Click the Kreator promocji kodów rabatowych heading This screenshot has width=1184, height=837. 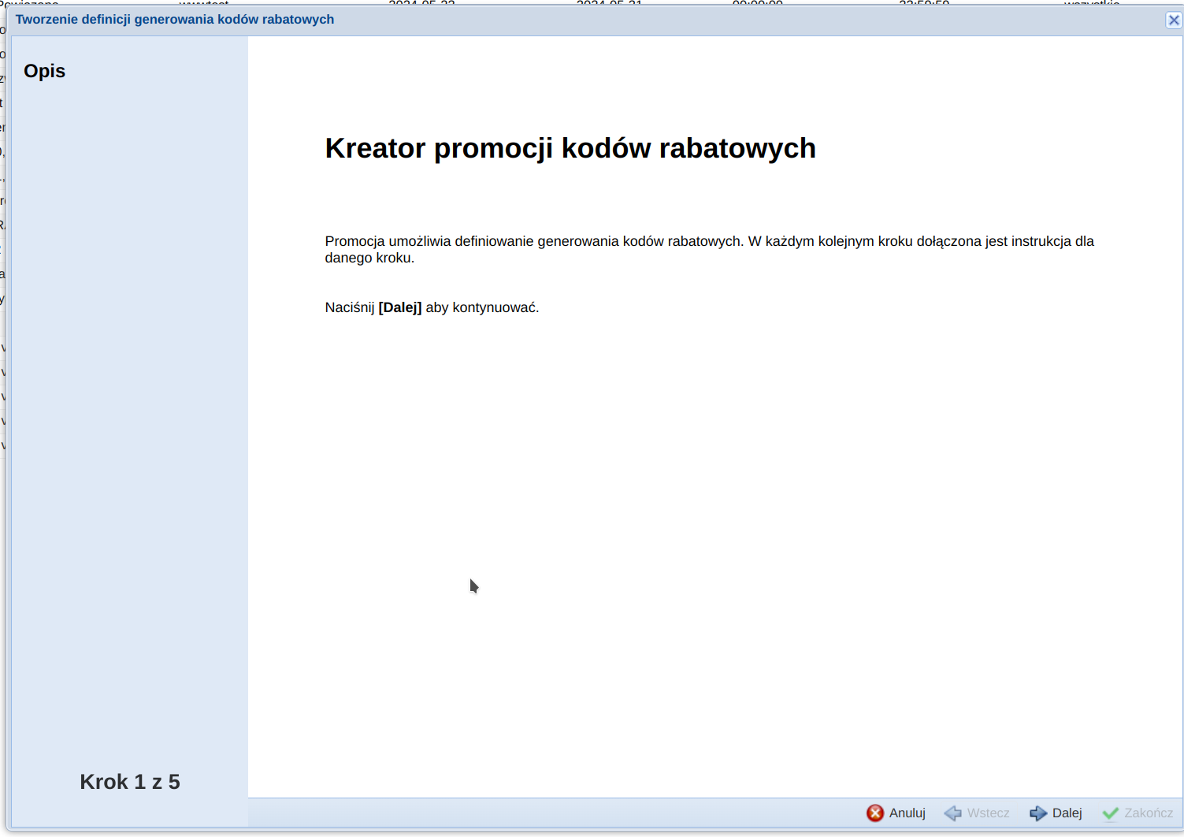pyautogui.click(x=570, y=148)
